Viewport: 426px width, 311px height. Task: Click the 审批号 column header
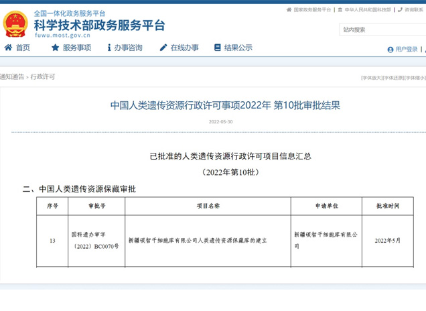(x=96, y=206)
